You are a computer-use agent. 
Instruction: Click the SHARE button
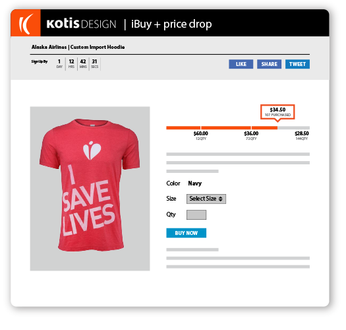[269, 64]
